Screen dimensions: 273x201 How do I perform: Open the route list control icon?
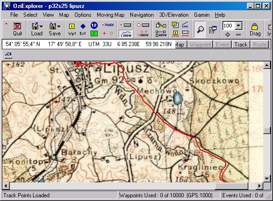[143, 25]
